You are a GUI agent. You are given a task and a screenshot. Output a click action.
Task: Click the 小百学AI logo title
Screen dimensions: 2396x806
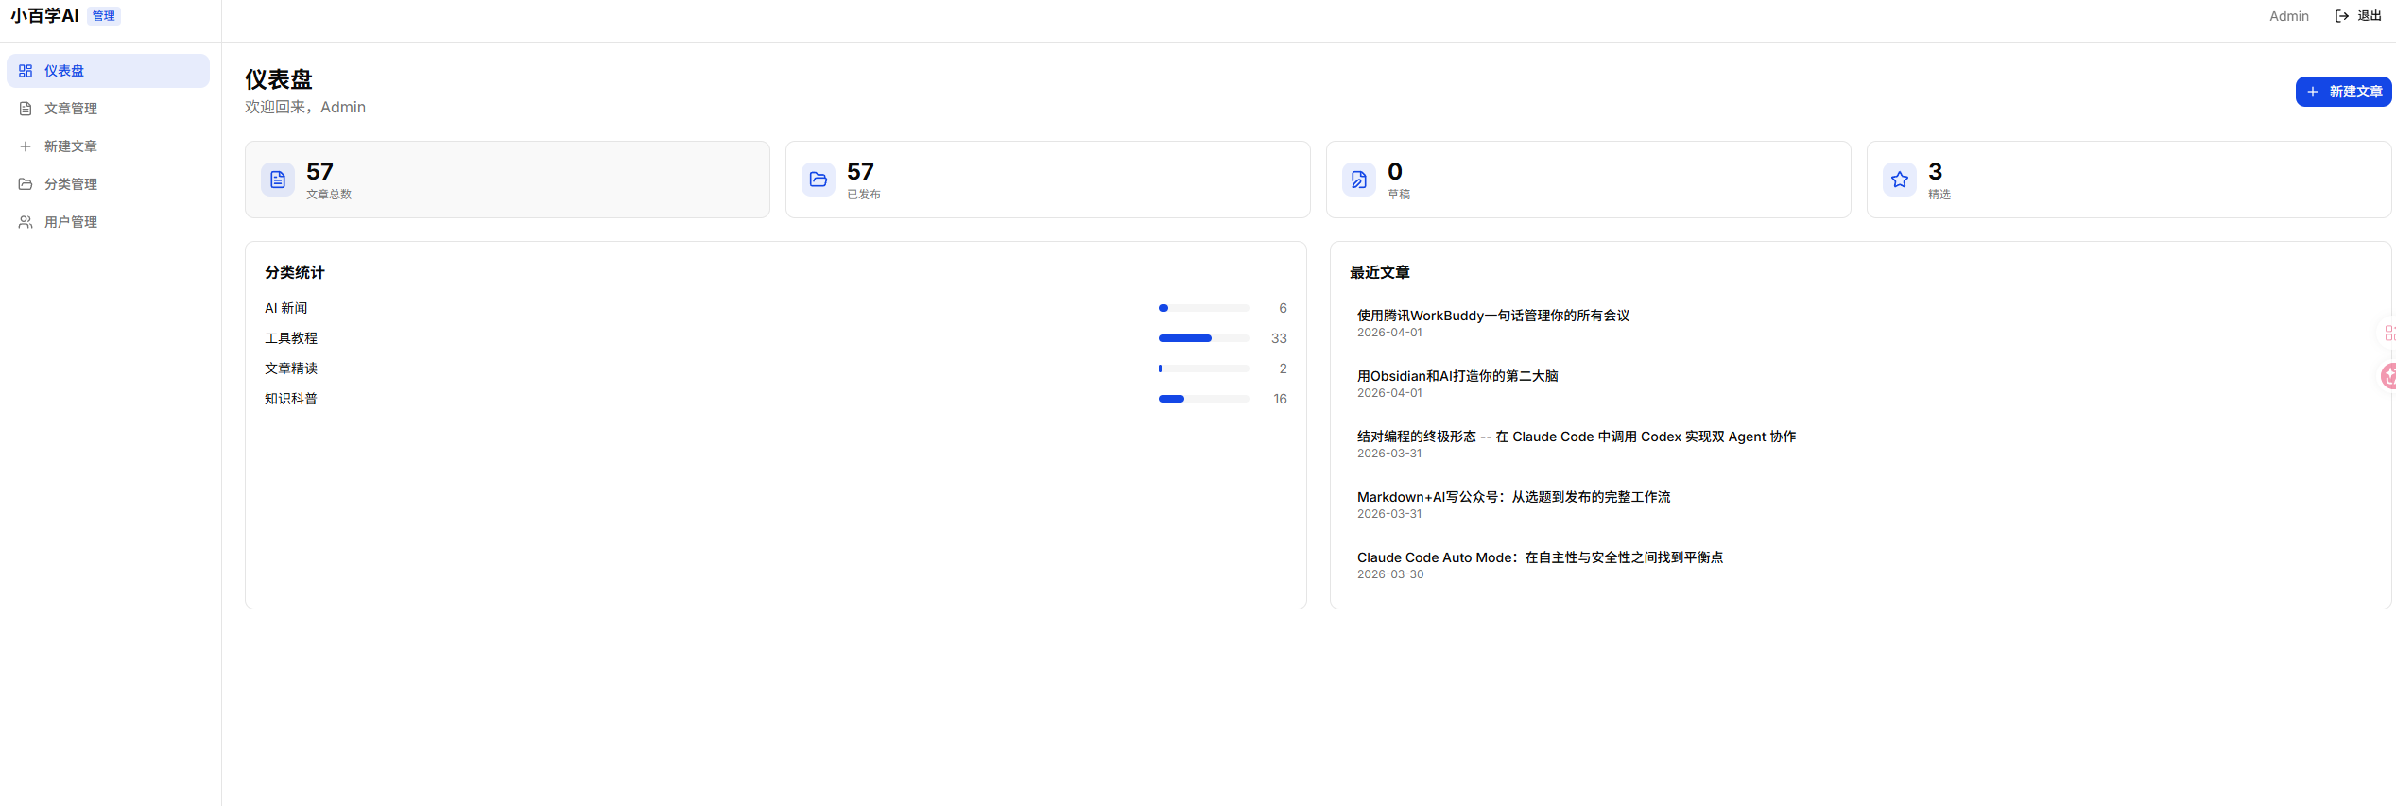coord(45,16)
